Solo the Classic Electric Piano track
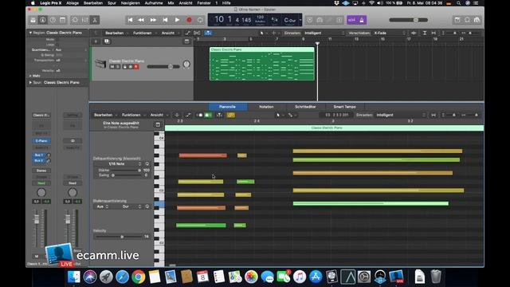This screenshot has height=287, width=510. pos(118,67)
